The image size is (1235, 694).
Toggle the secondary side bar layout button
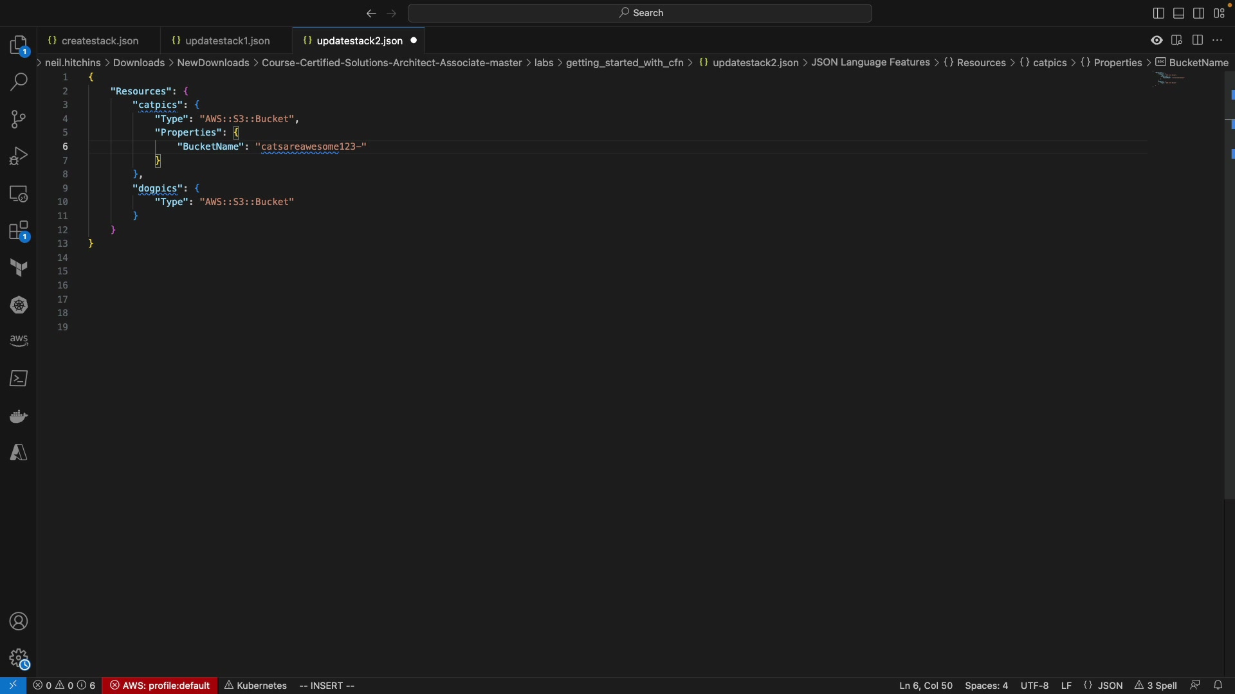1199,13
